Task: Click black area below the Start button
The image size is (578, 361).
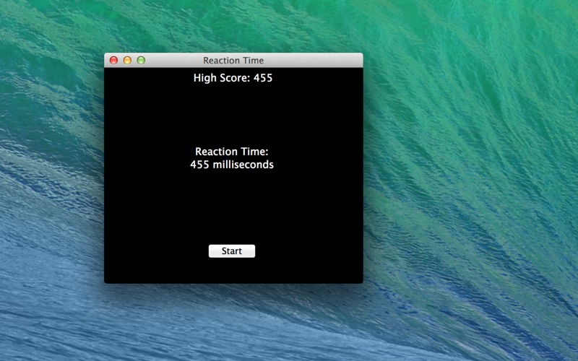Action: click(232, 270)
